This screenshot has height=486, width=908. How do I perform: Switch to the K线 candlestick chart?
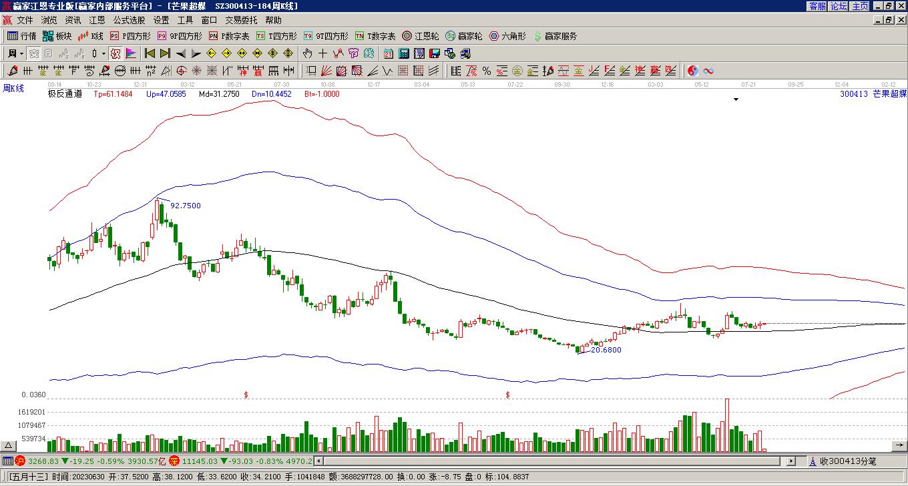click(90, 36)
